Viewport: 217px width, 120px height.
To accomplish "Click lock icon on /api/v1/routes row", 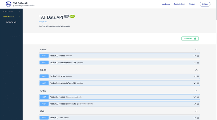I will click(198, 97).
